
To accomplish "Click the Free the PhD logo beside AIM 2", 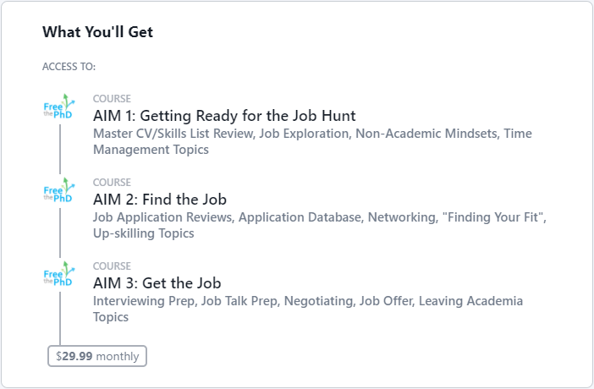I will 59,190.
